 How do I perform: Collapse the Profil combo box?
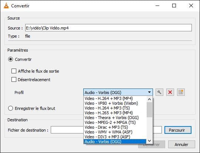(x=118, y=92)
